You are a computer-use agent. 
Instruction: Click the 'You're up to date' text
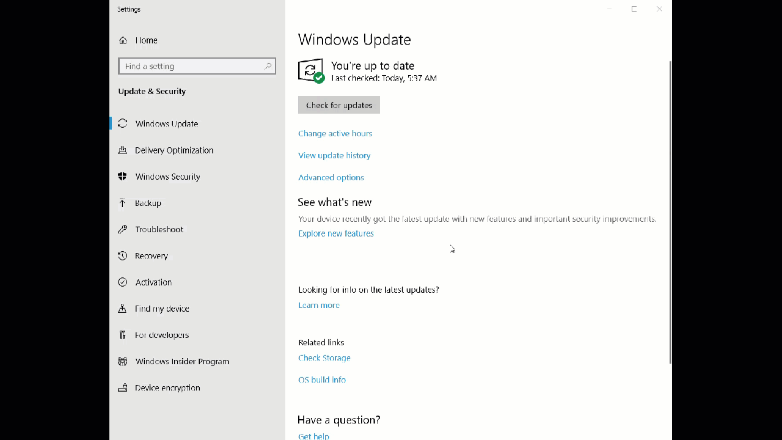point(373,65)
